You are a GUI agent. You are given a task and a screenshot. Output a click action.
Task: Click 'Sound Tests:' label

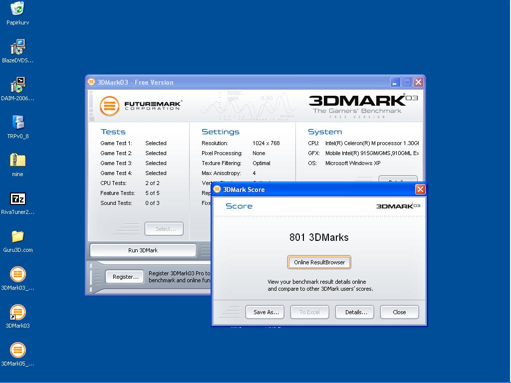pyautogui.click(x=116, y=203)
